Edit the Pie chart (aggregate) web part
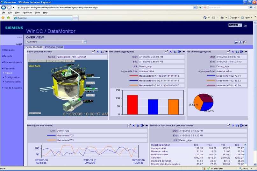 tap(228, 52)
